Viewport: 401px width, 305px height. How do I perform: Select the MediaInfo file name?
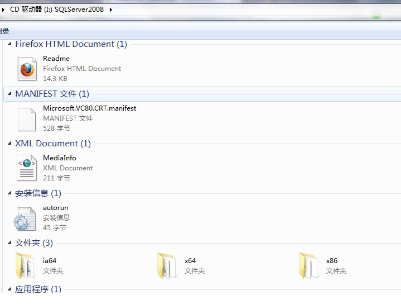point(60,158)
